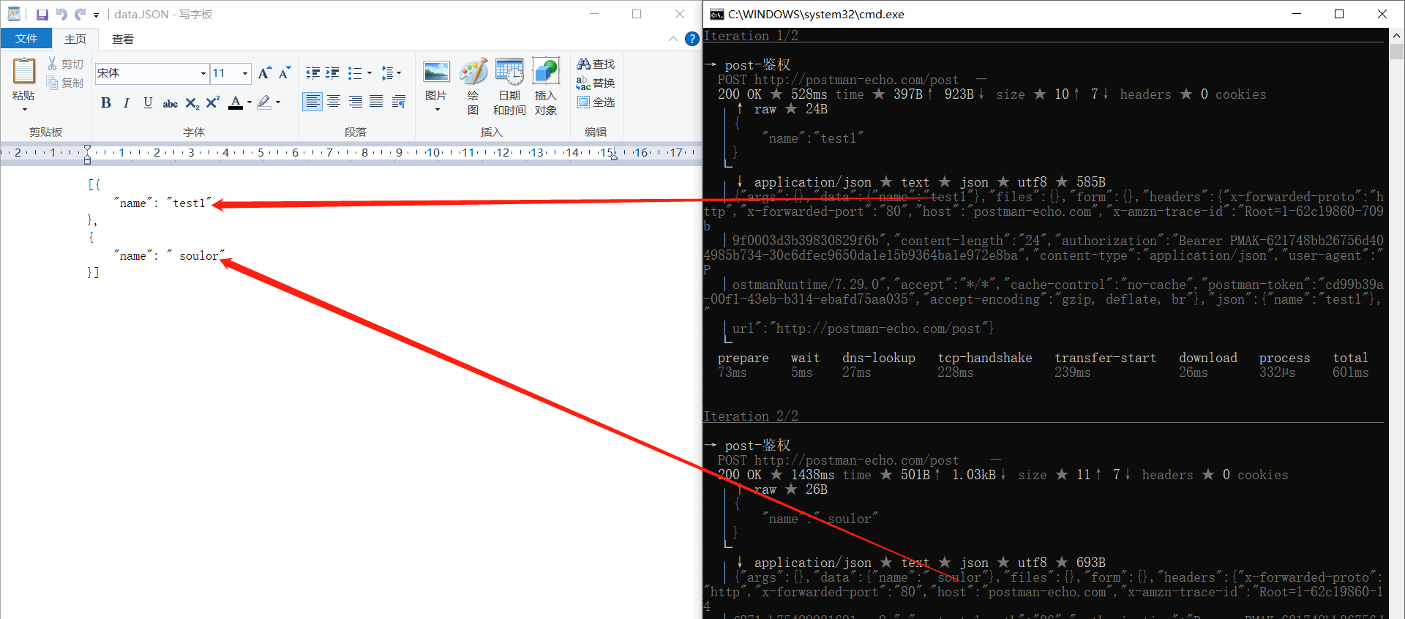
Task: Open WordPad help question mark
Action: (x=692, y=39)
